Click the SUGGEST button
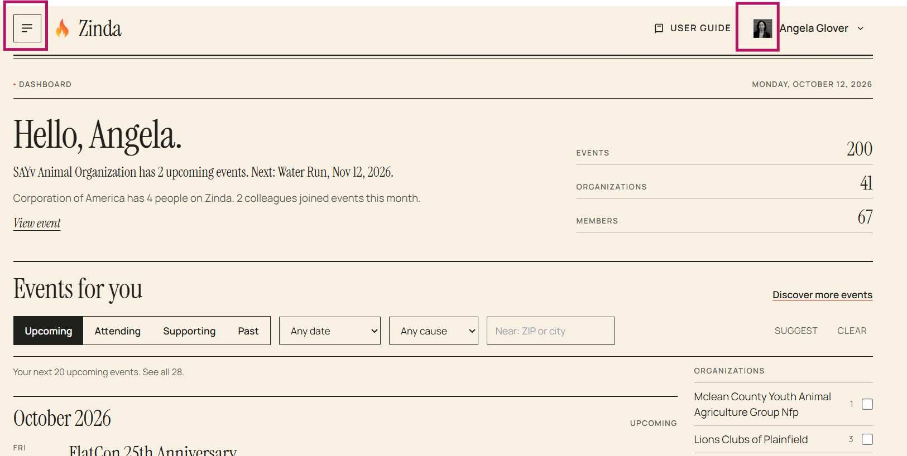 click(x=796, y=331)
